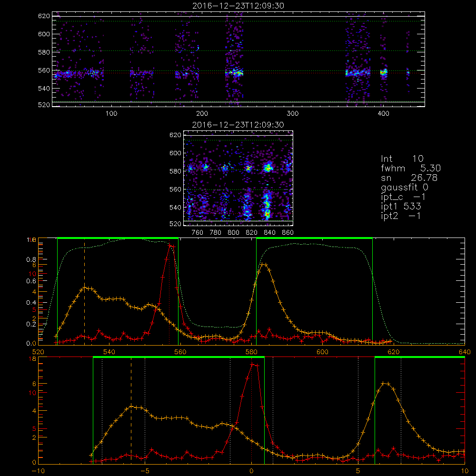Click y-axis label 580 on middle image panel
Viewport: 476px width, 476px height.
coord(176,171)
